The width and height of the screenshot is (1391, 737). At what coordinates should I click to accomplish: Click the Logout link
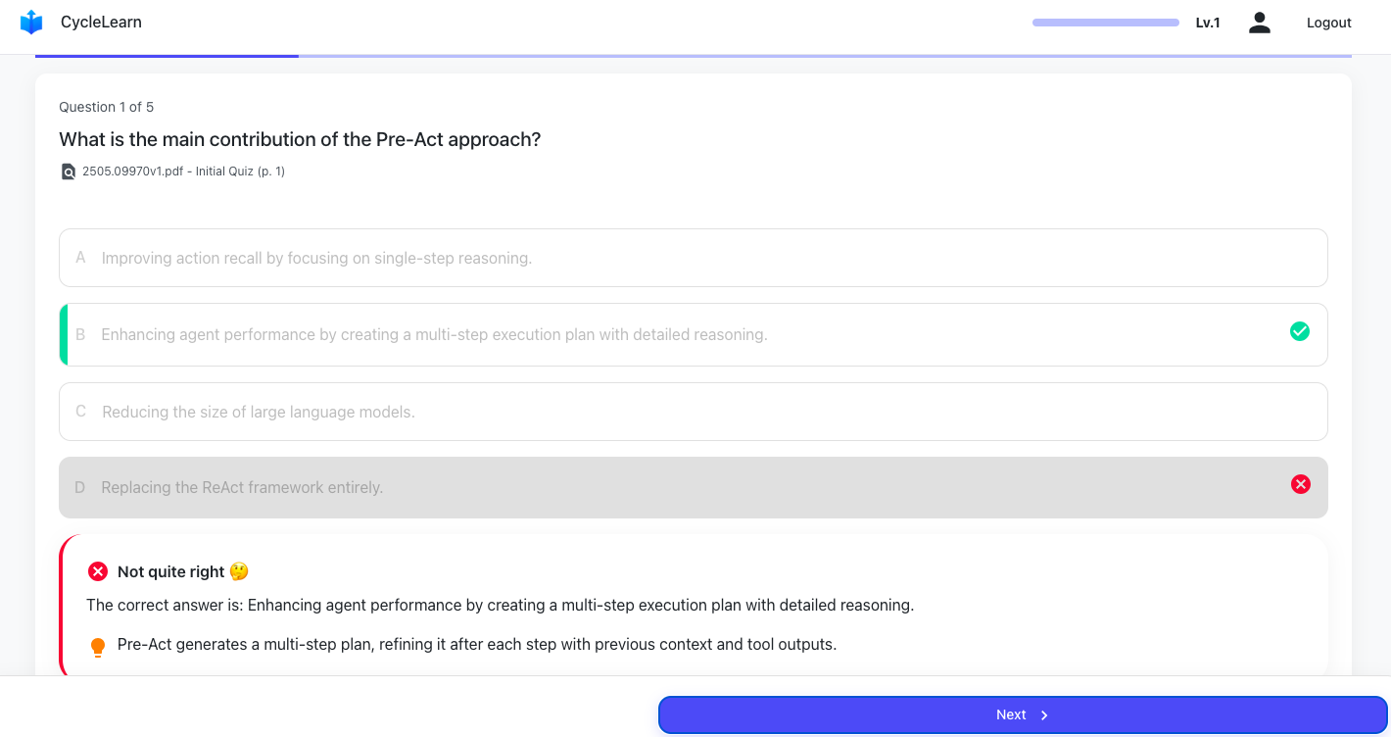pos(1328,23)
